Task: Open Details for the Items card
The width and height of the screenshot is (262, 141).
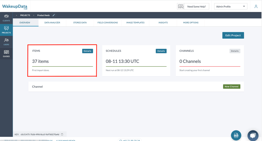Action: 87,51
